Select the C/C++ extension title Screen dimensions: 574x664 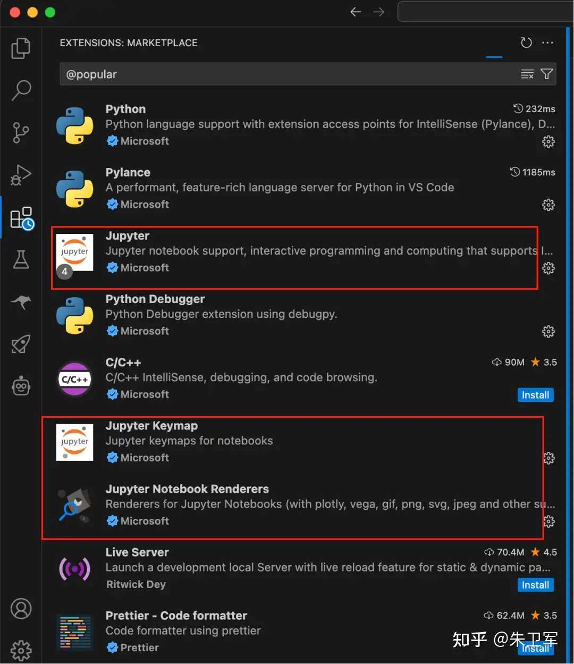pos(123,362)
